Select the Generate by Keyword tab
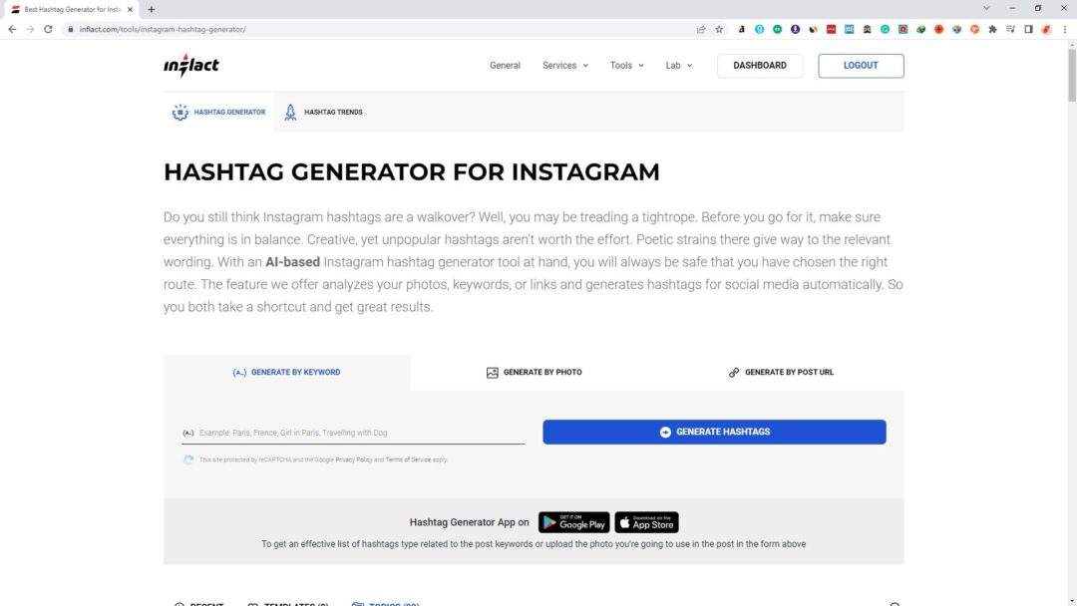 coord(287,372)
